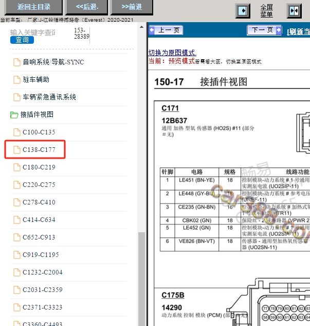Open connector range C919-C1195

(41, 255)
